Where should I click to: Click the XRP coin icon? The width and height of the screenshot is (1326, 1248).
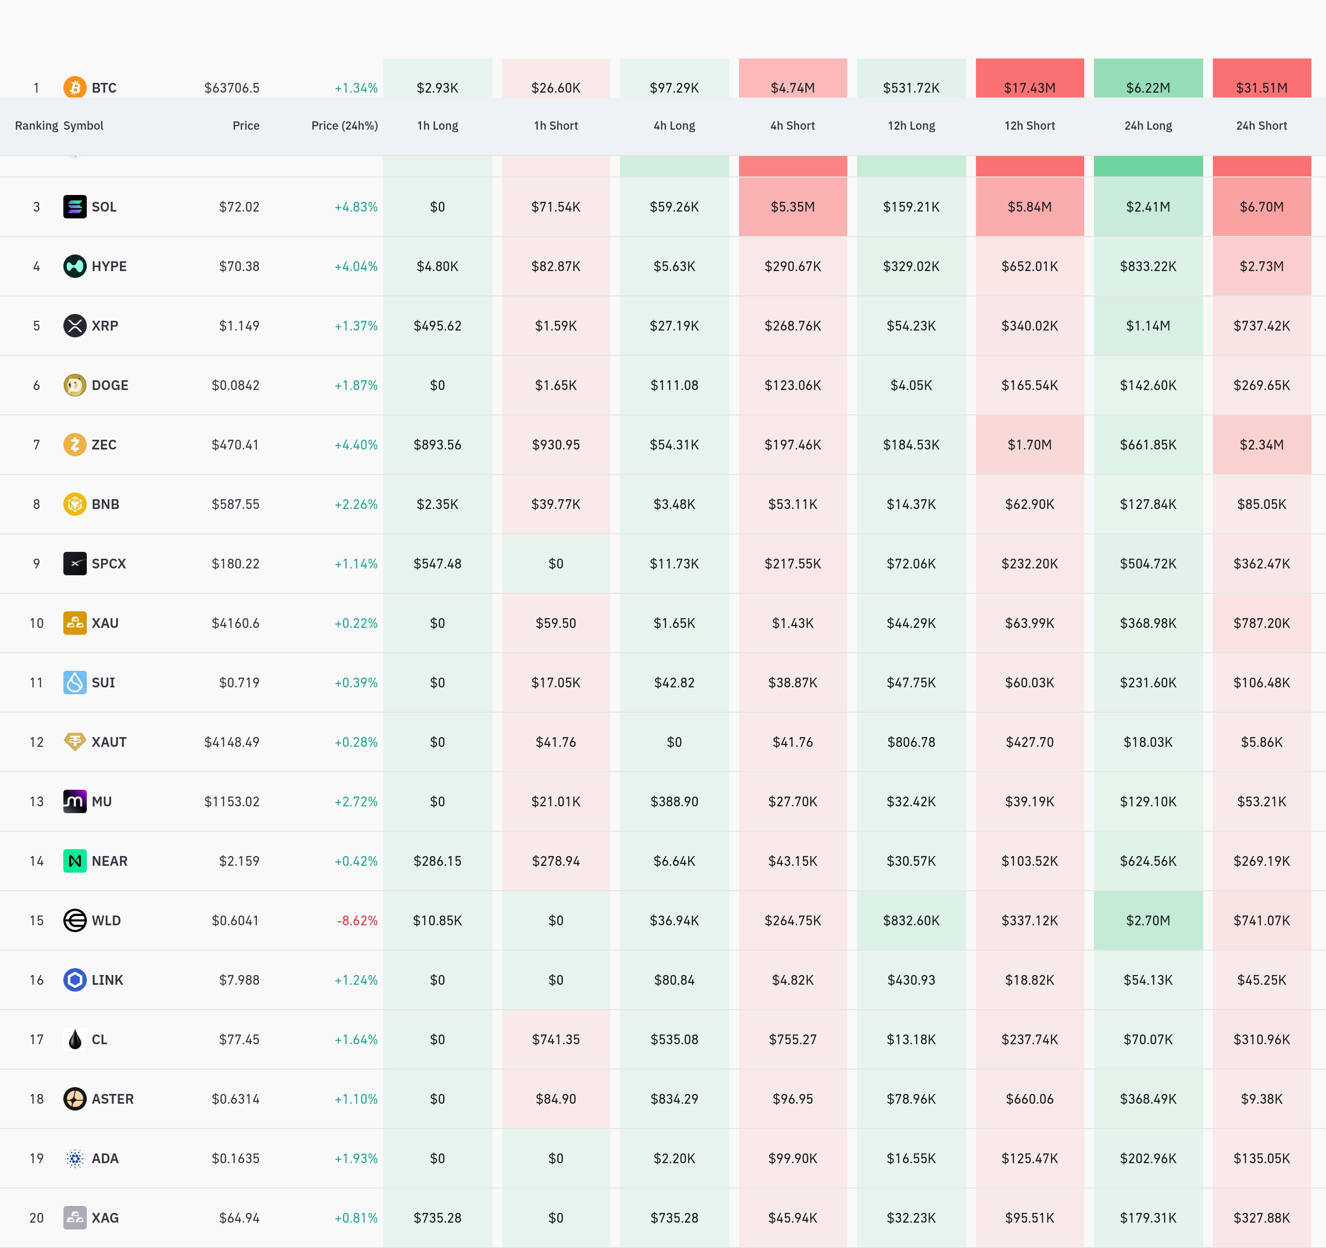tap(75, 326)
